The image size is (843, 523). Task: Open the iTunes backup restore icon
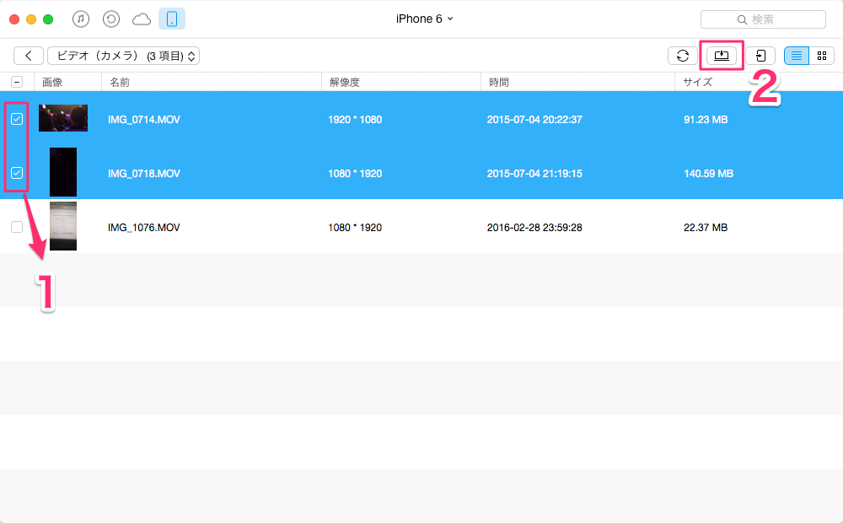click(x=110, y=19)
